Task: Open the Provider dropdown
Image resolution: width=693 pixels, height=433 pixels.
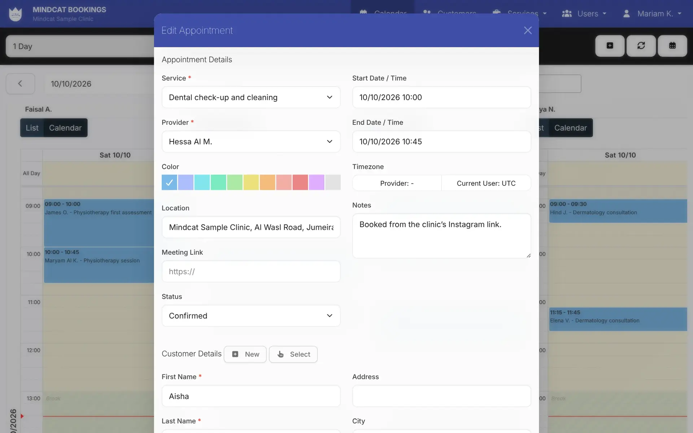Action: pyautogui.click(x=251, y=141)
